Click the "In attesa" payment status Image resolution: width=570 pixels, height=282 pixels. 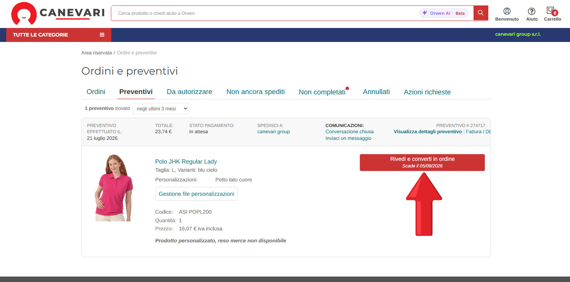pos(198,132)
